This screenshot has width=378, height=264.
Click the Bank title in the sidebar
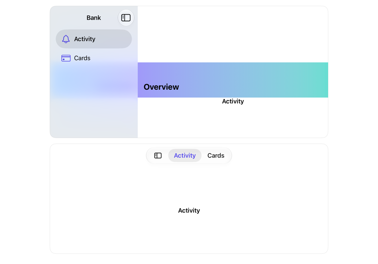point(94,18)
